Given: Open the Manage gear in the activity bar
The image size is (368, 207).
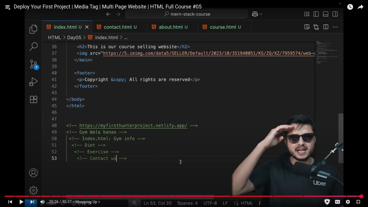Looking at the screenshot, I should pyautogui.click(x=33, y=190).
